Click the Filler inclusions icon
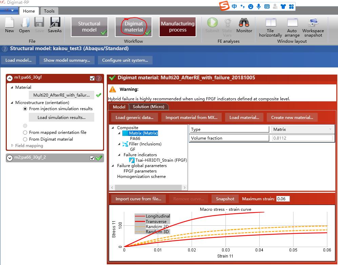This screenshot has width=338, height=265. [x=125, y=144]
